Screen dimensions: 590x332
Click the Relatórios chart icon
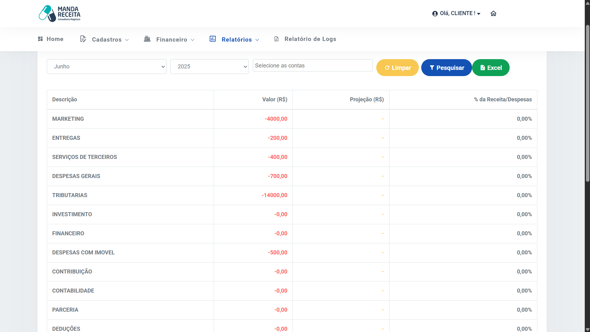pos(213,39)
